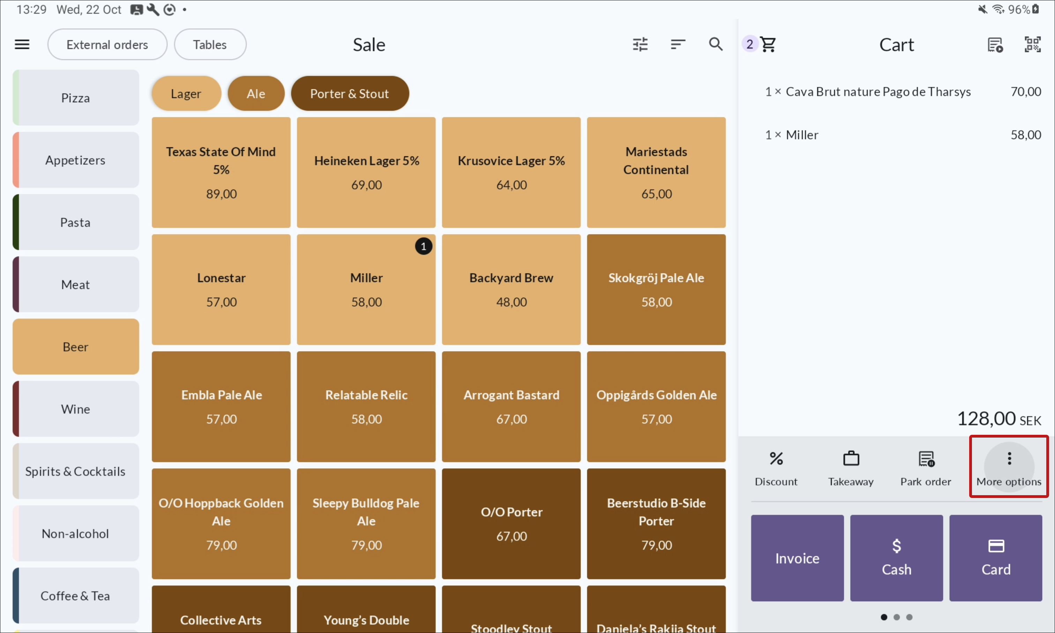The height and width of the screenshot is (633, 1055).
Task: Tap the QR code scanner icon
Action: (1032, 44)
